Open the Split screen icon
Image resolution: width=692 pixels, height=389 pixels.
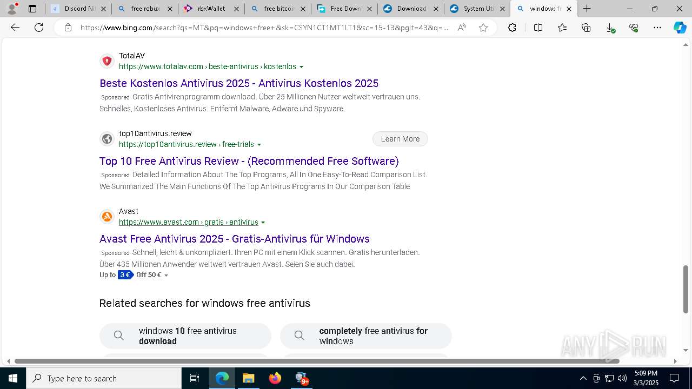(x=538, y=28)
